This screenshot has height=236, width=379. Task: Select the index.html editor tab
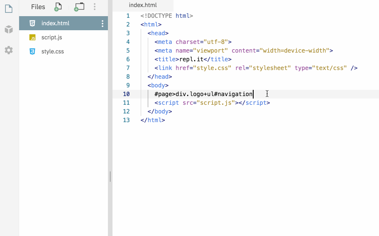coord(143,5)
